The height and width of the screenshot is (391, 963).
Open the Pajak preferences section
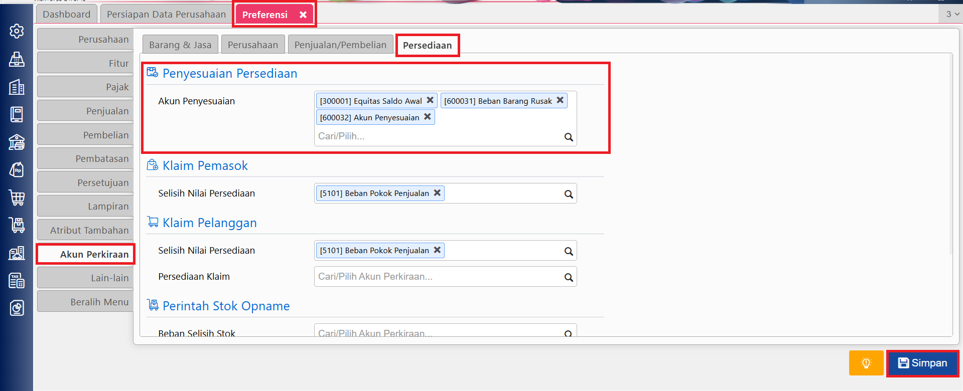85,87
